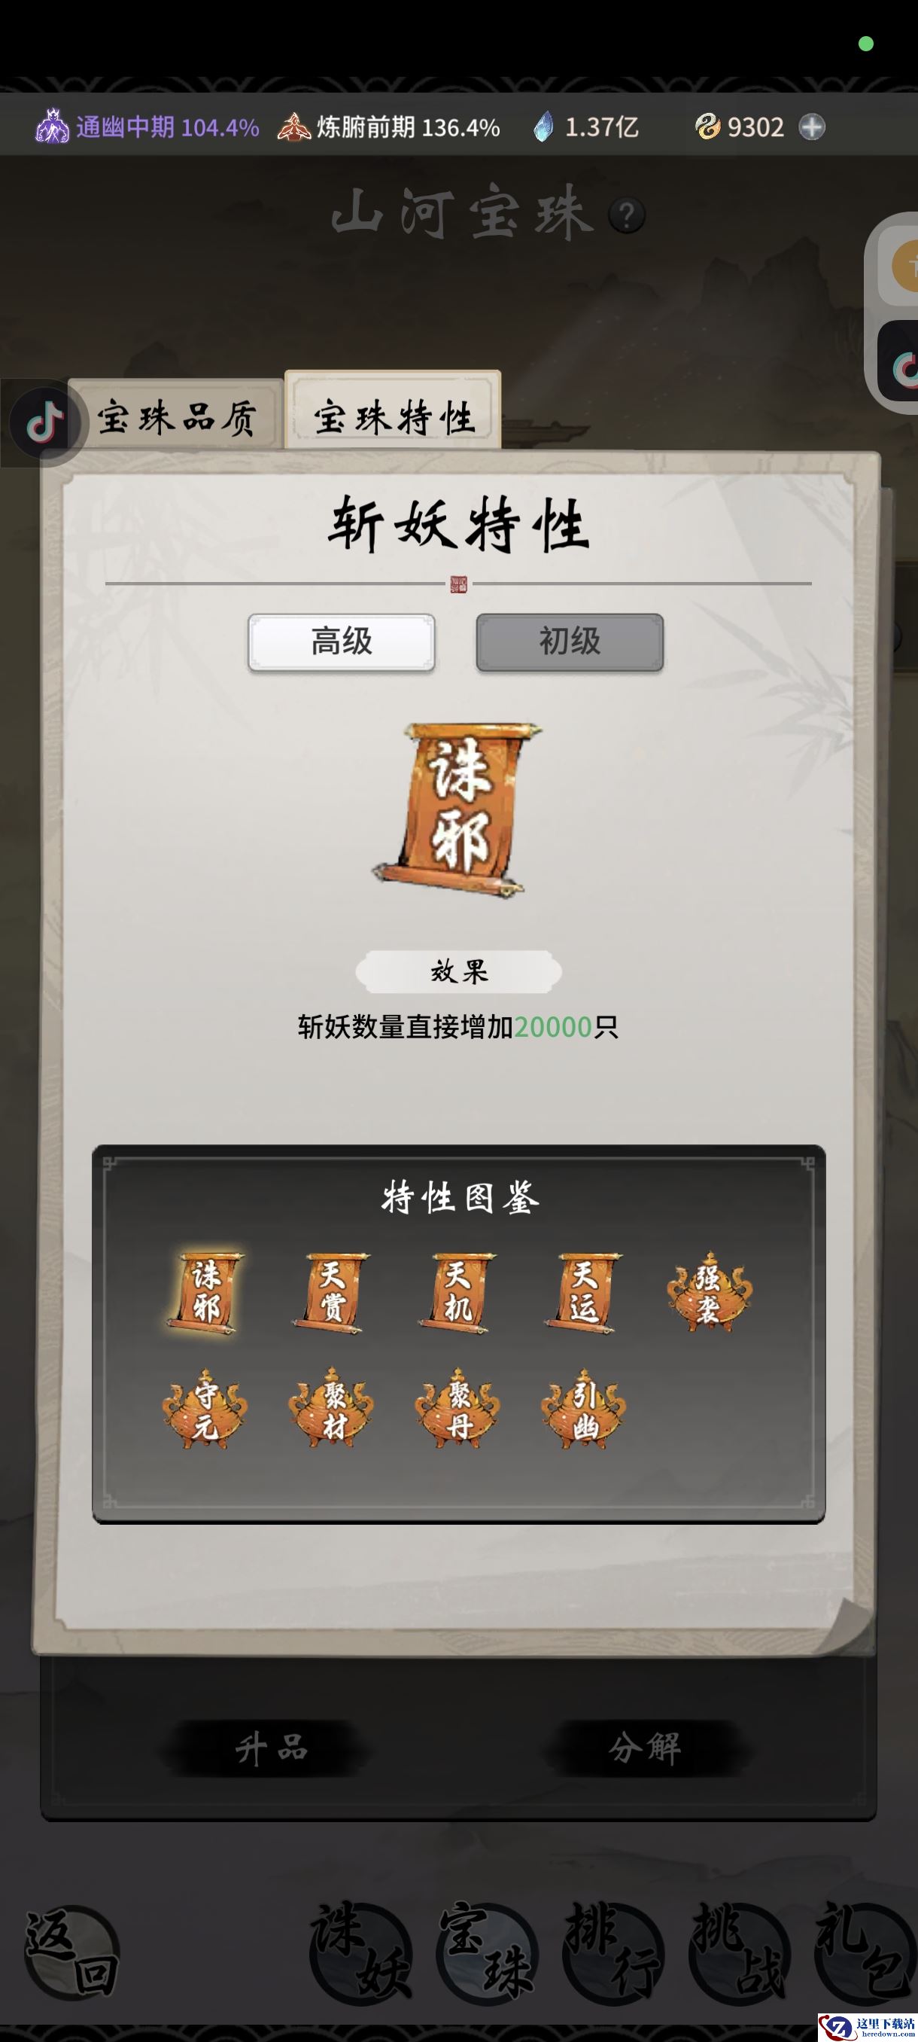Select the 天机 scroll trait icon
This screenshot has height=2042, width=918.
coord(457,1293)
